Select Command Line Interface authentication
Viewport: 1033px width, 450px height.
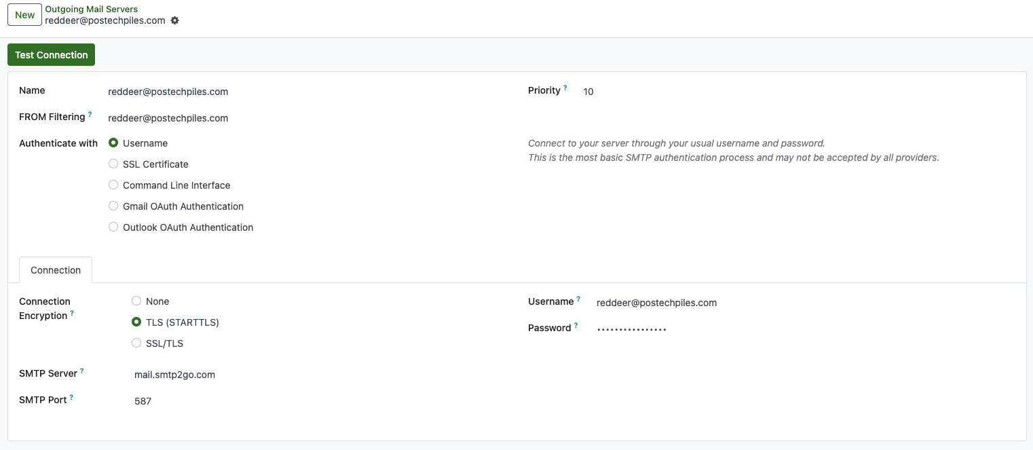(x=113, y=185)
